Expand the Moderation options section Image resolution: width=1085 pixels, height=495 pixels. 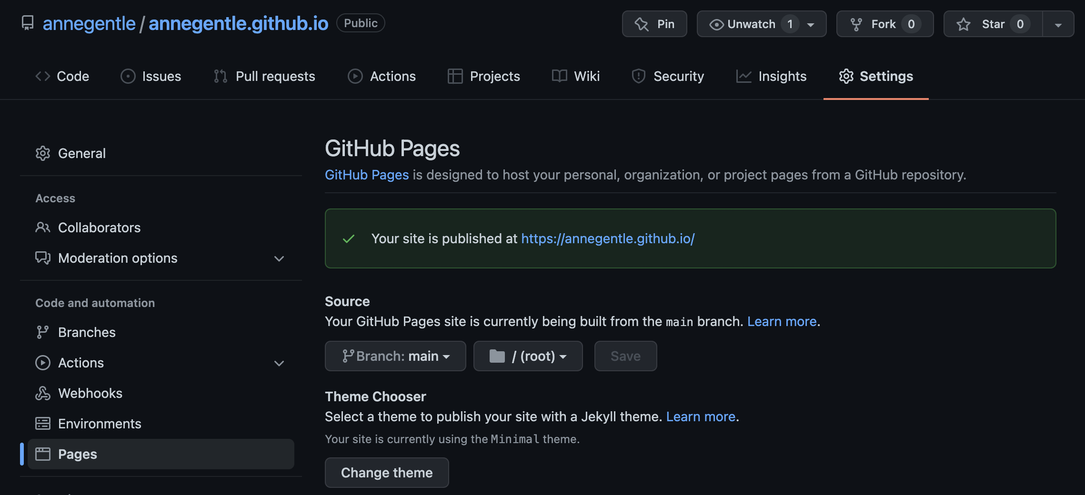point(279,258)
